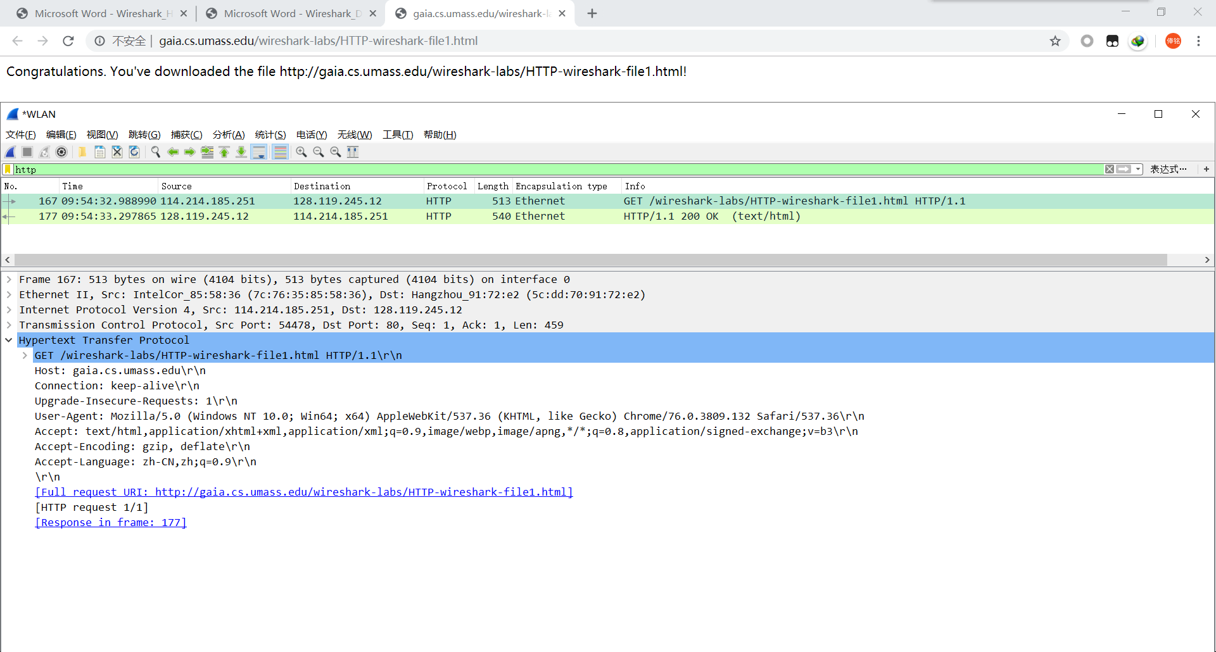Jump to the last packet
The height and width of the screenshot is (652, 1216).
(241, 152)
